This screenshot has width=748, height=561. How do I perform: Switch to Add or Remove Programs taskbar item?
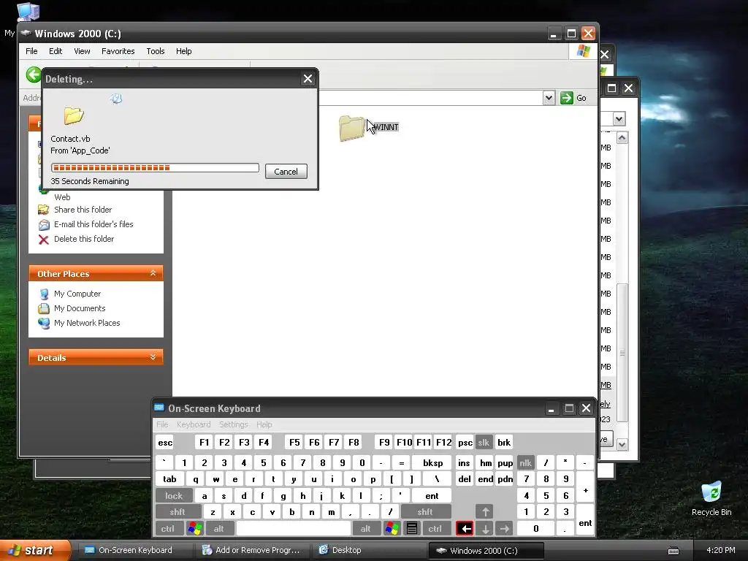[253, 550]
